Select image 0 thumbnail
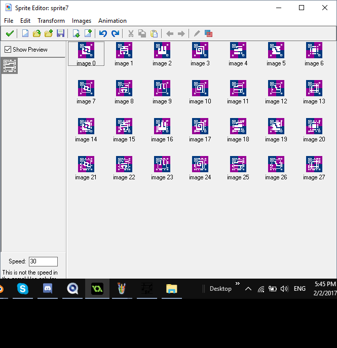This screenshot has width=337, height=348. click(x=86, y=50)
